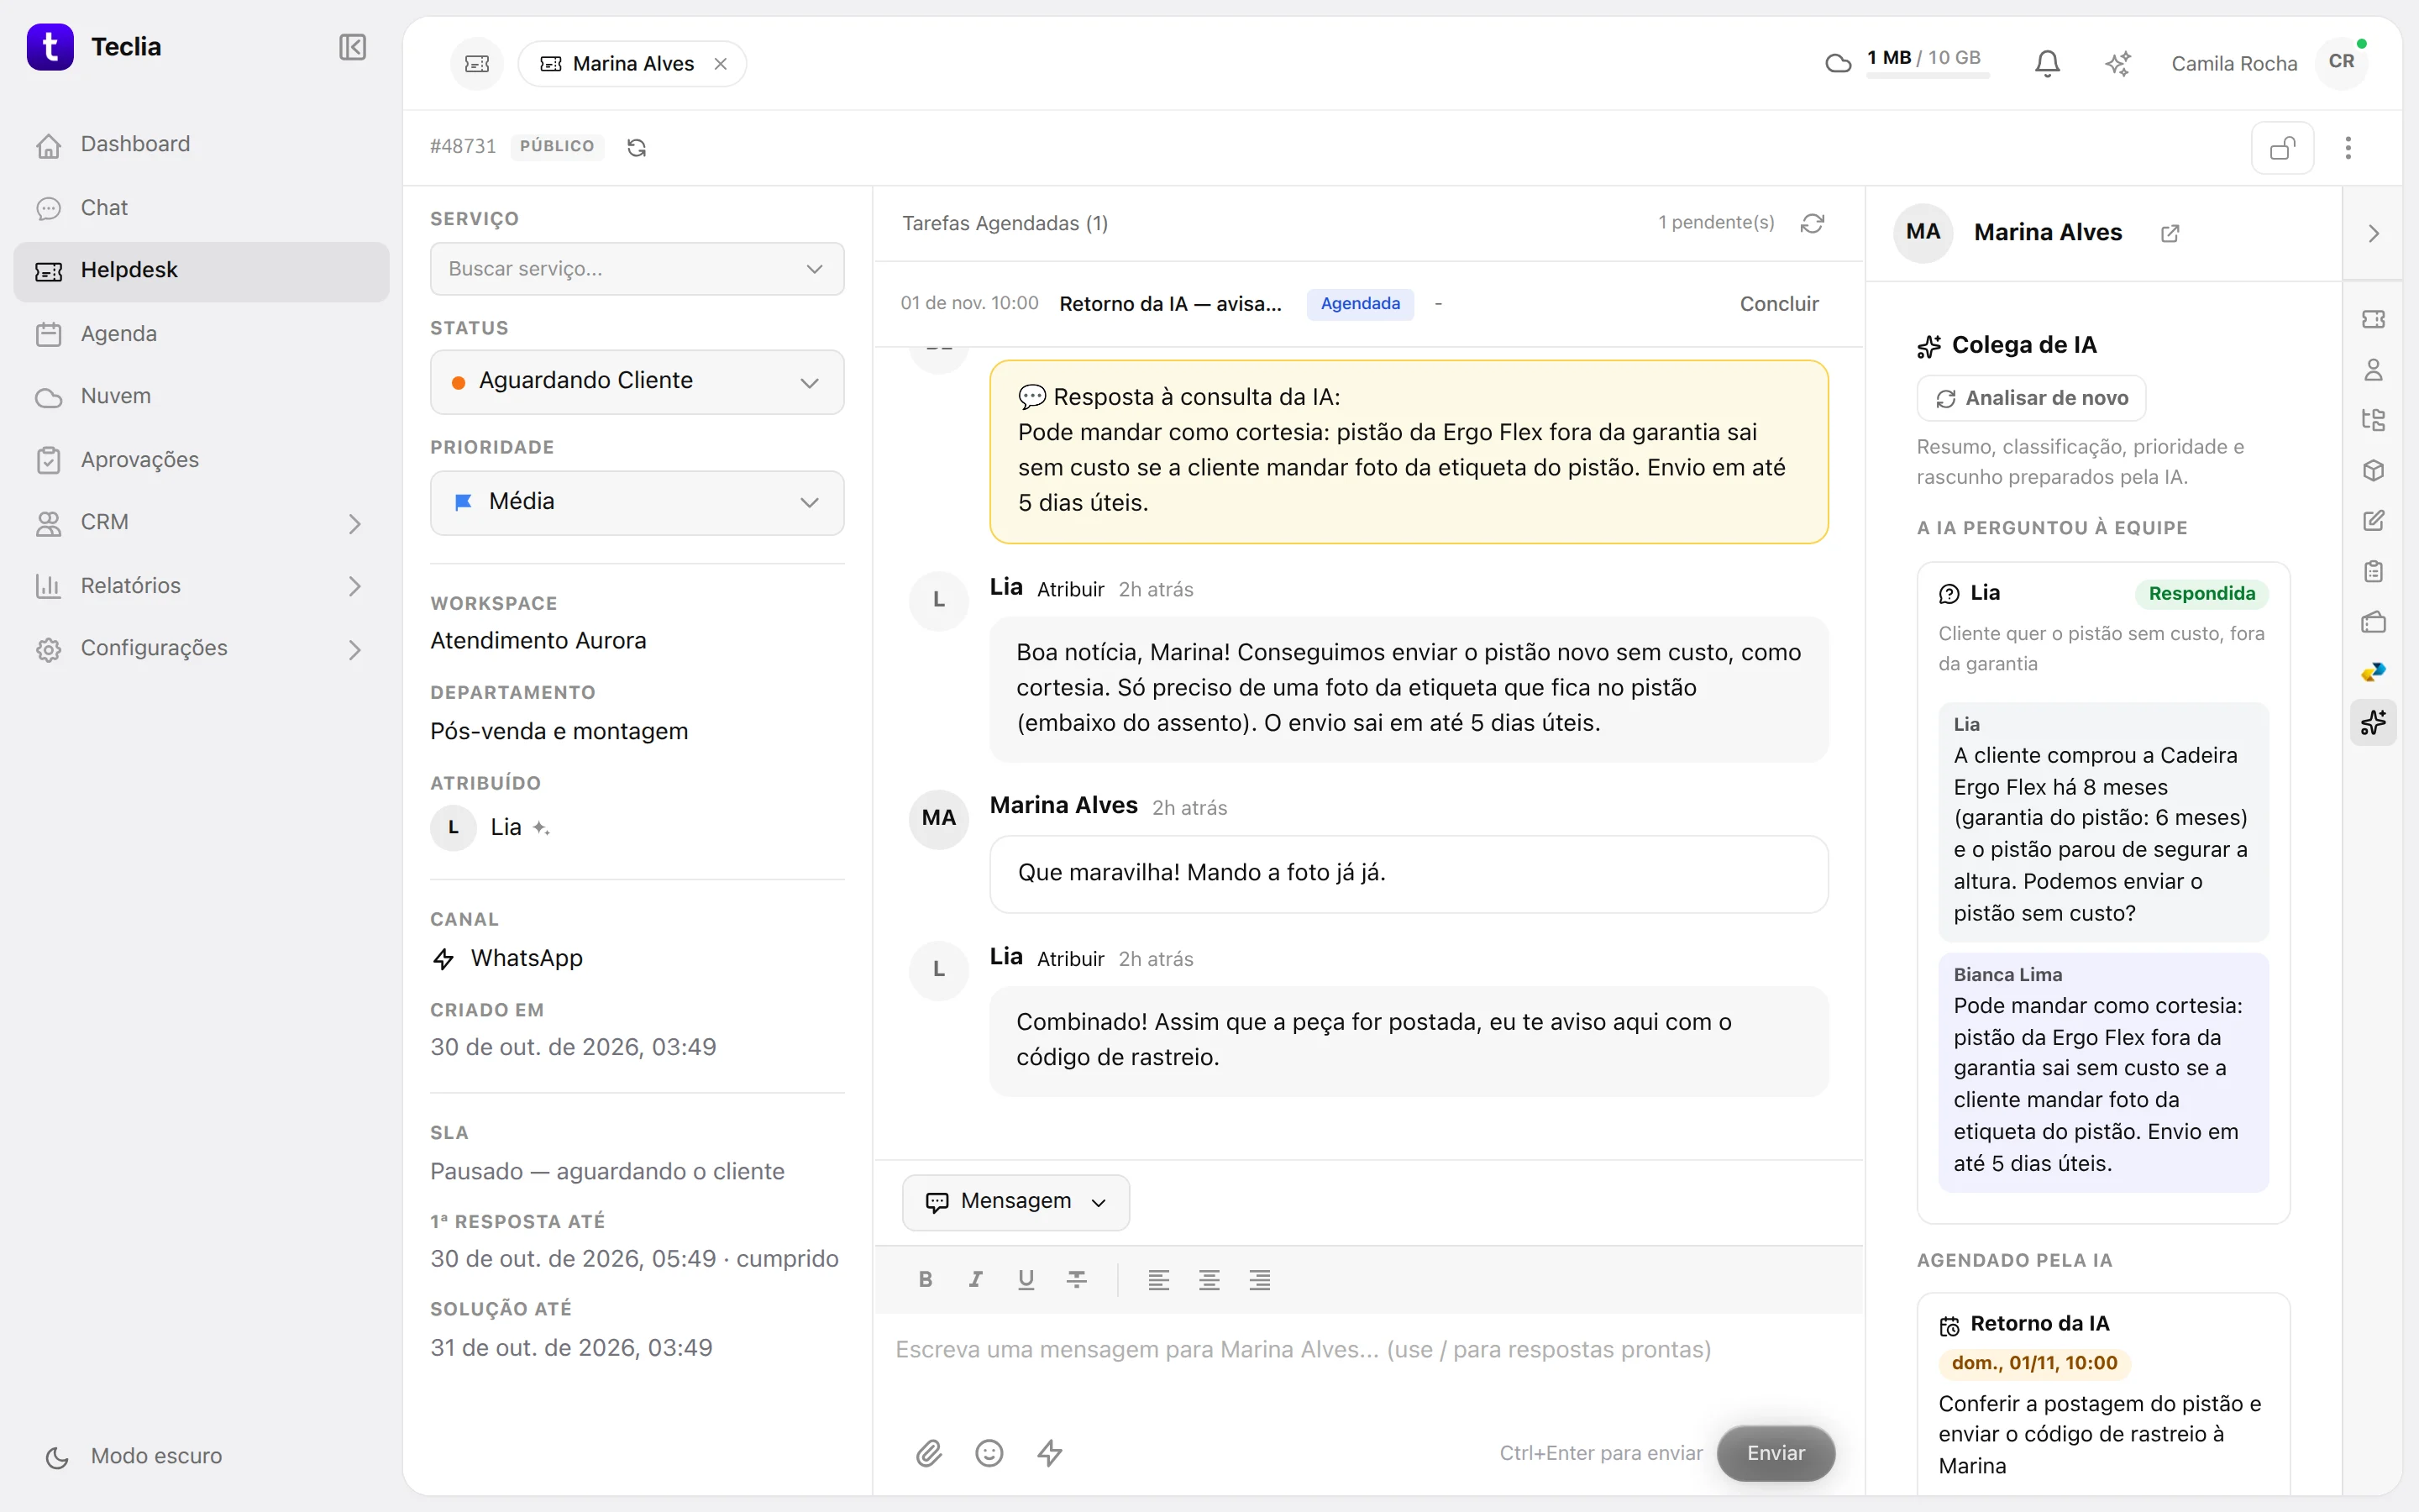Refresh ticket #48731 with the sync icon
The image size is (2419, 1512).
click(637, 147)
